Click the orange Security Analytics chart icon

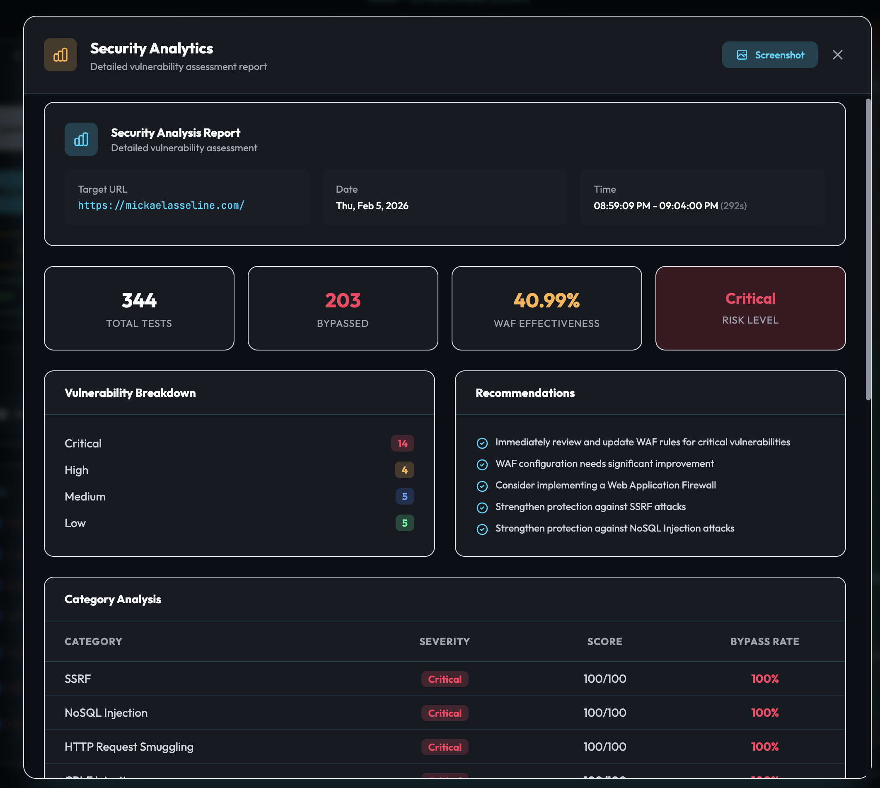tap(60, 55)
